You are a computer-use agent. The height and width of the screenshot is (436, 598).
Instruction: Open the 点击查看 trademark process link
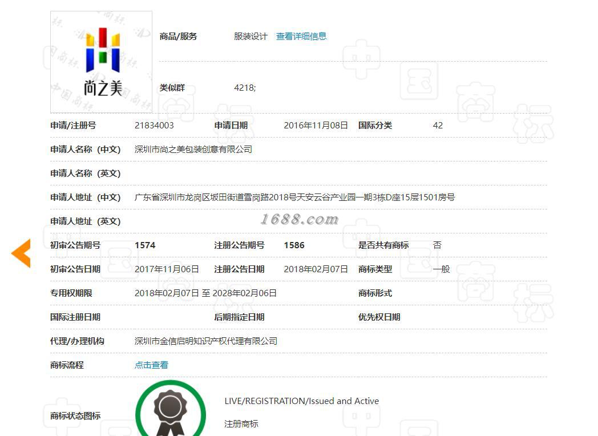[x=151, y=365]
